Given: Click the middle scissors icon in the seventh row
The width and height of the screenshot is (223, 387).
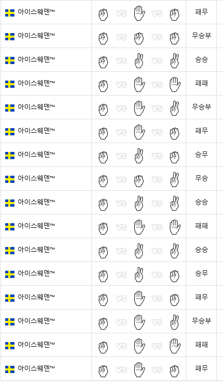Looking at the screenshot, I should (139, 156).
